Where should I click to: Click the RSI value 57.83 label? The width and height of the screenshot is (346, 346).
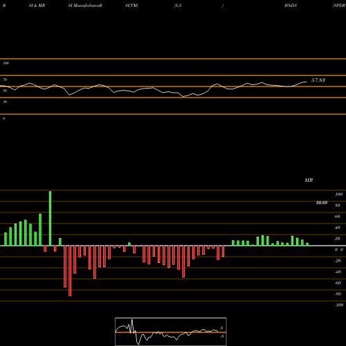pyautogui.click(x=318, y=80)
